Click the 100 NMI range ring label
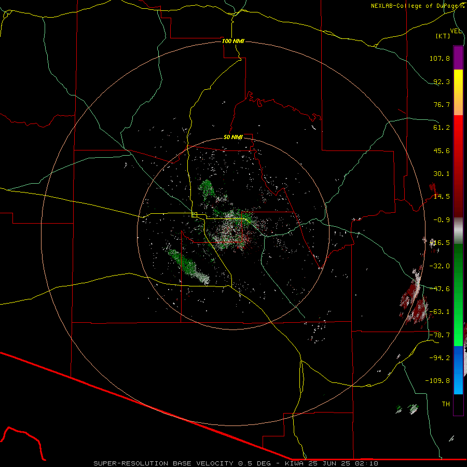Screen dimensions: 467x467 pyautogui.click(x=233, y=41)
